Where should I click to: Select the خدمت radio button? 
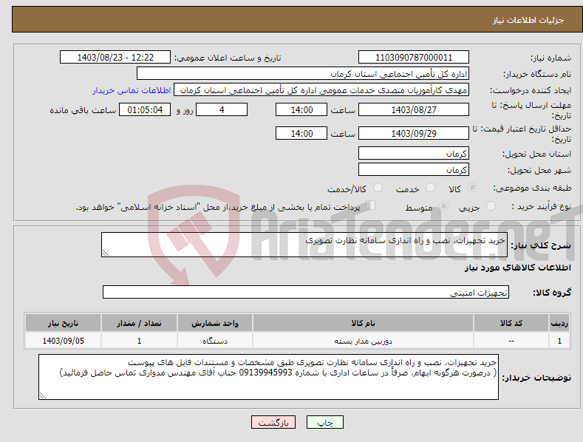point(430,188)
